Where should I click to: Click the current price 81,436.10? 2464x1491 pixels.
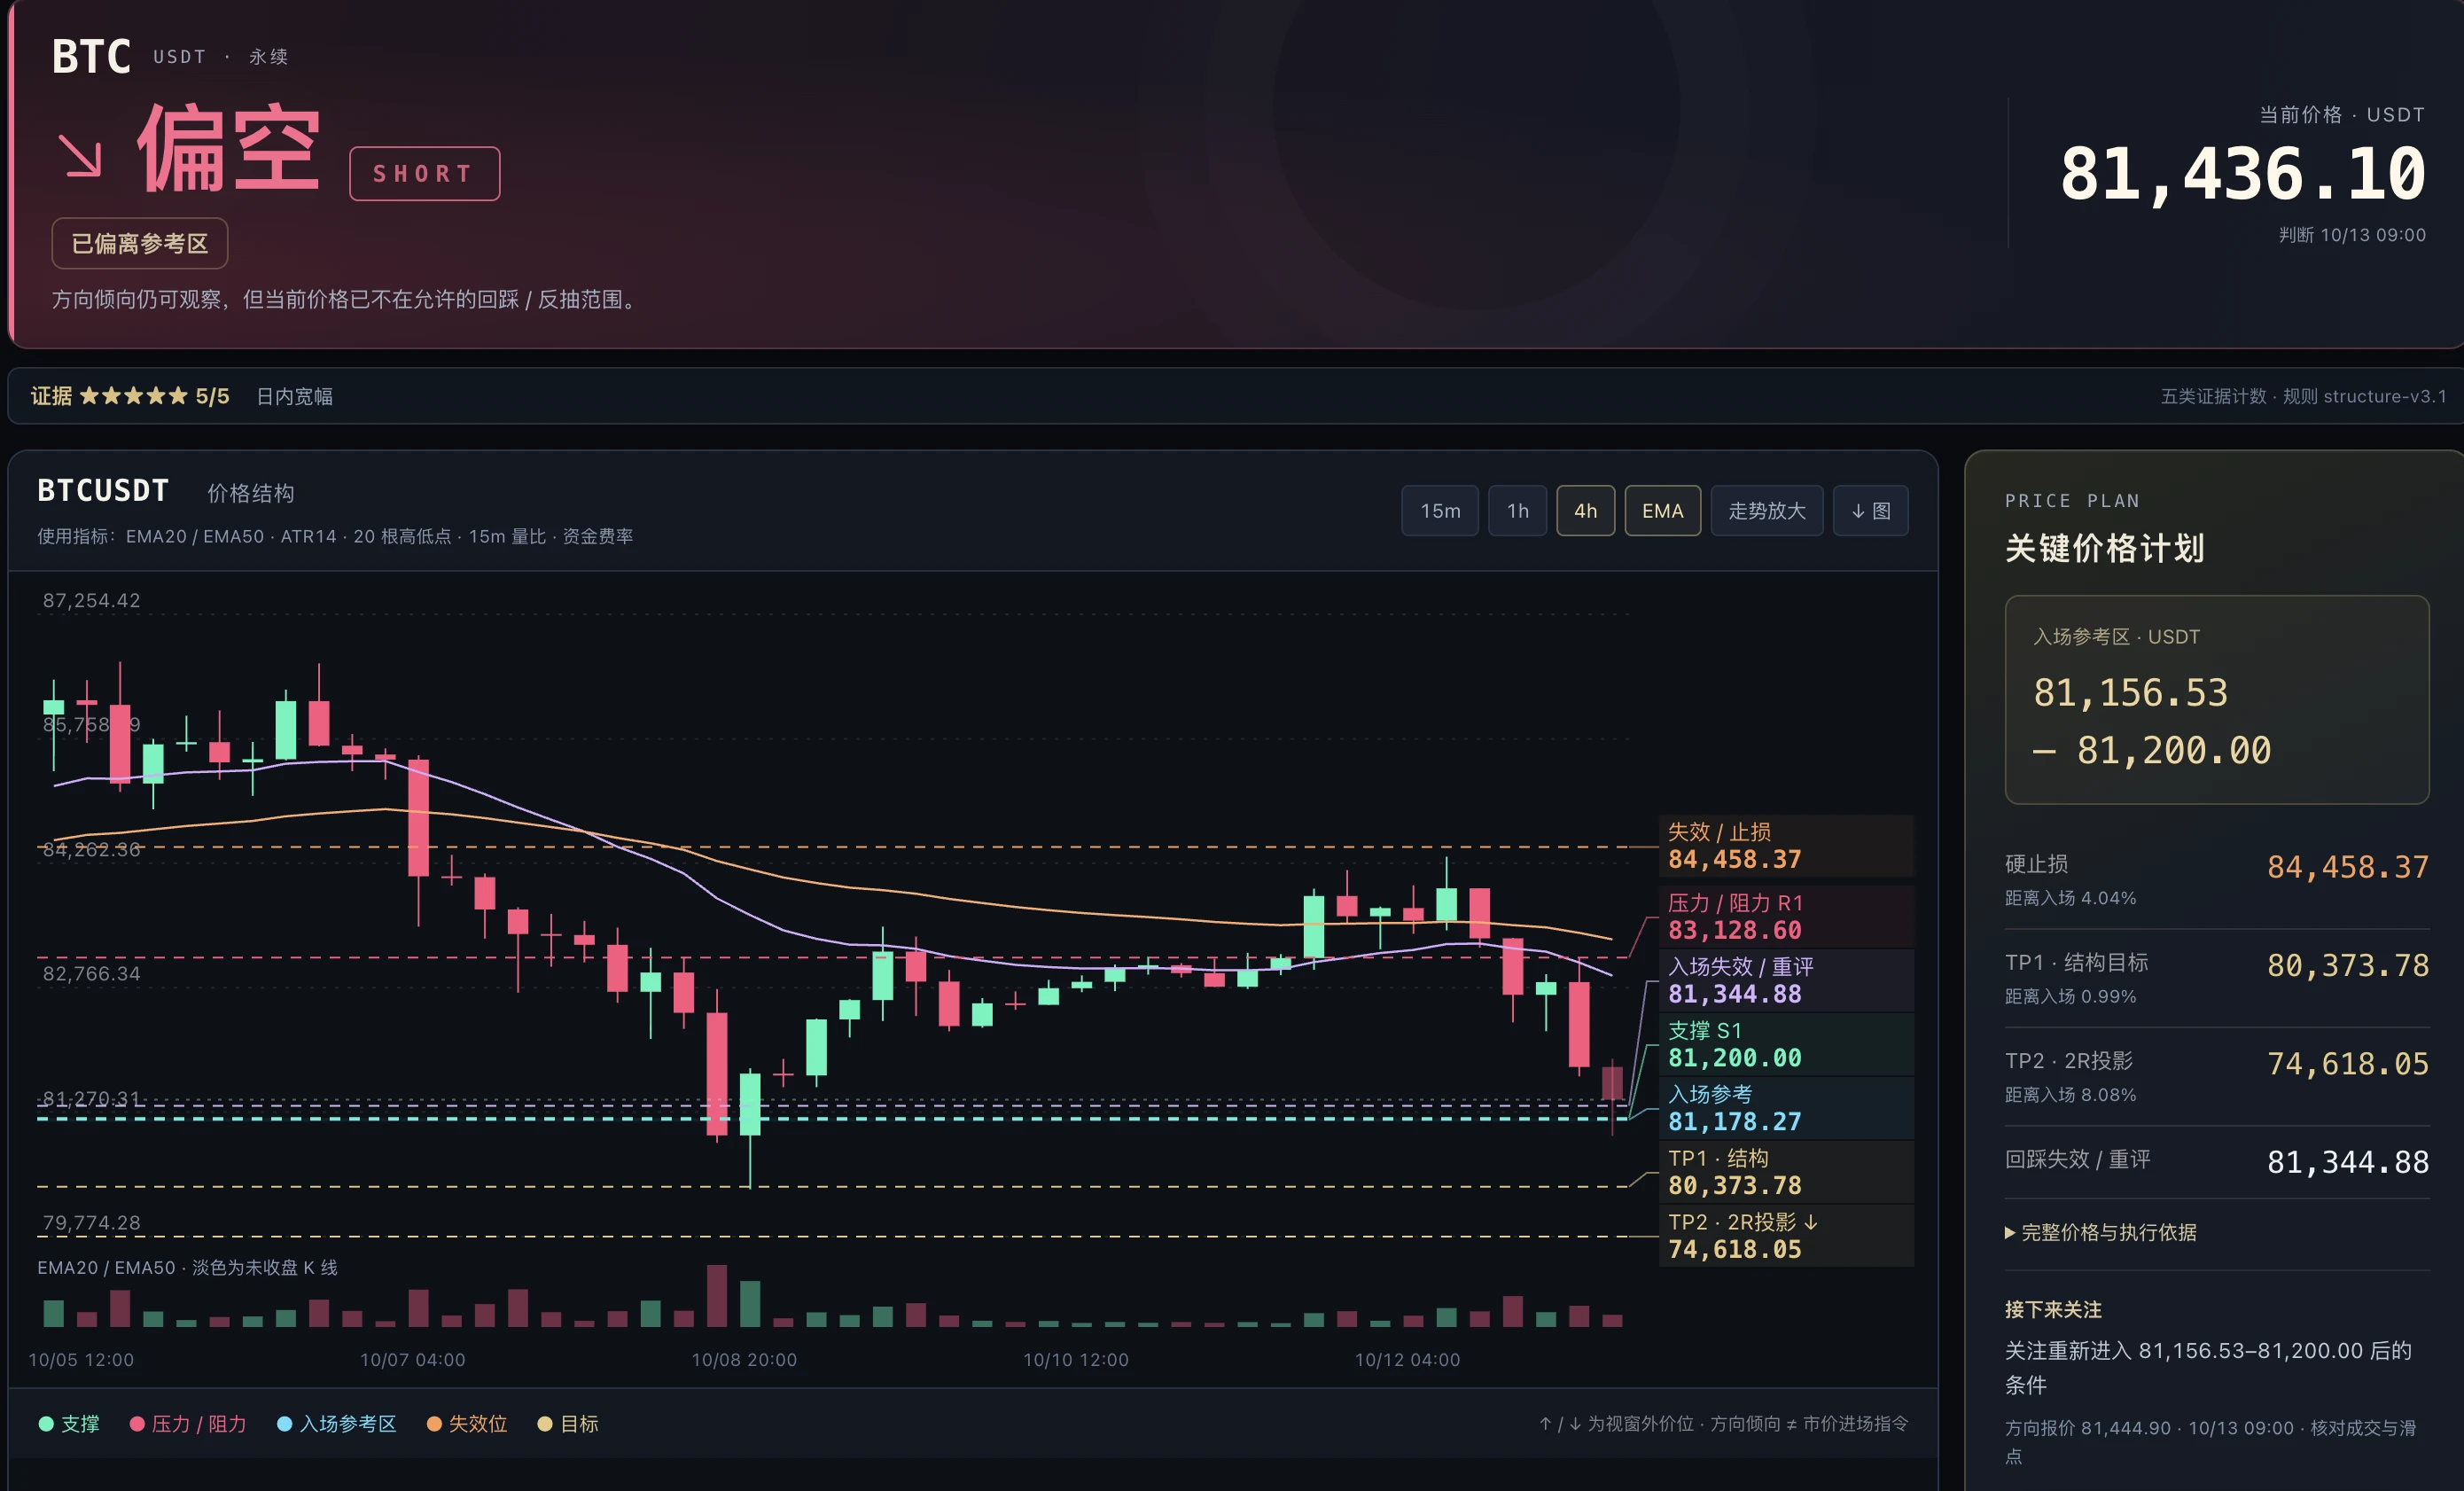point(2242,174)
